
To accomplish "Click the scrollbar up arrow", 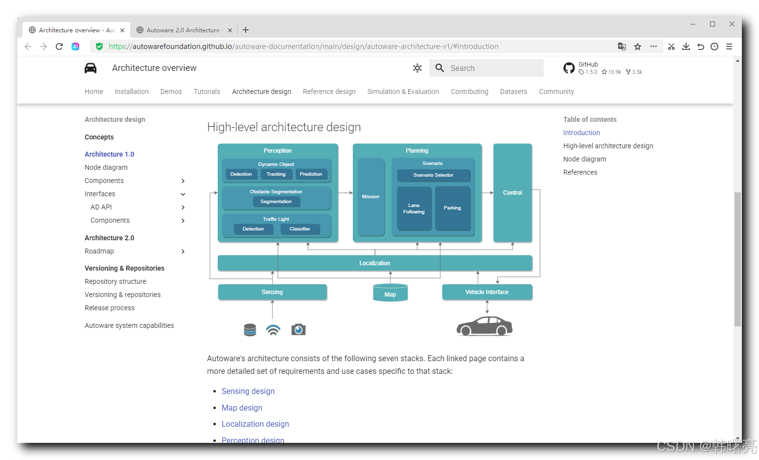I will 737,61.
